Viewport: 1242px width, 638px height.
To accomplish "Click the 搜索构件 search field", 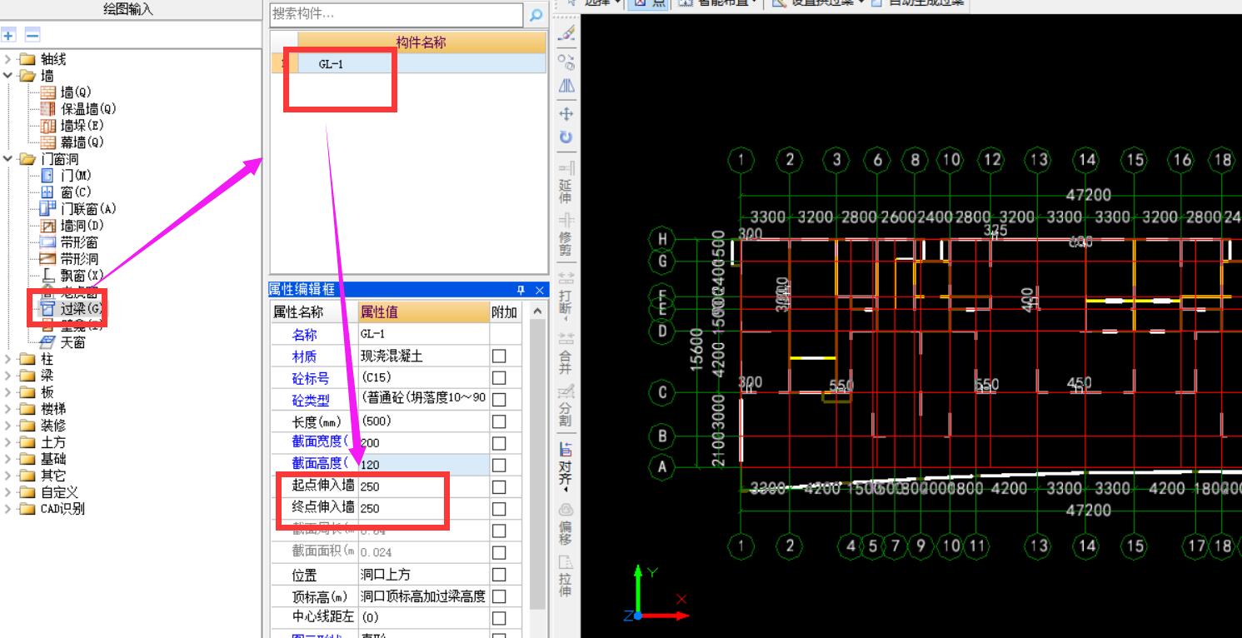I will 397,14.
